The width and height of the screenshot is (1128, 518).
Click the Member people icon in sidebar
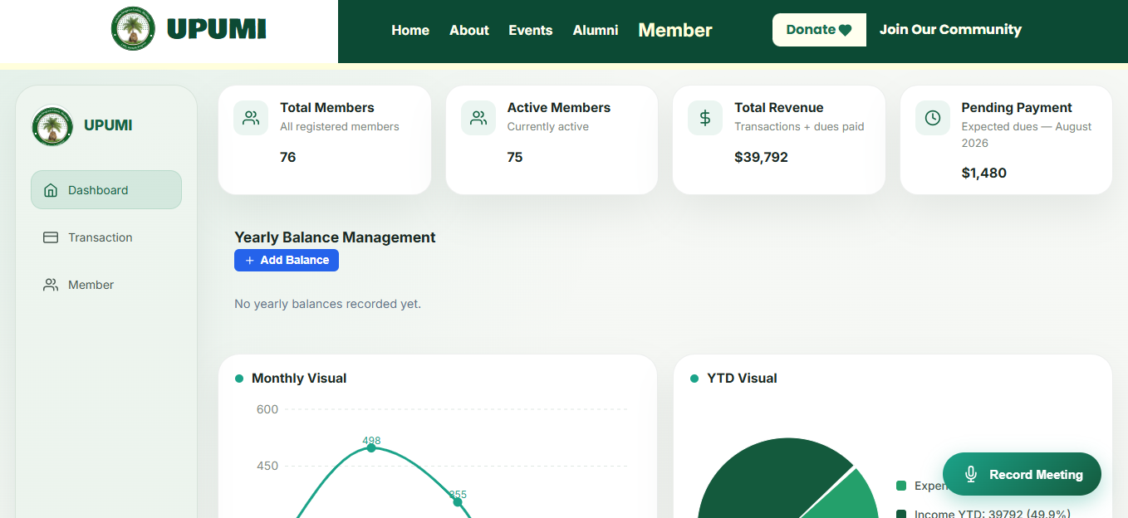pyautogui.click(x=51, y=285)
